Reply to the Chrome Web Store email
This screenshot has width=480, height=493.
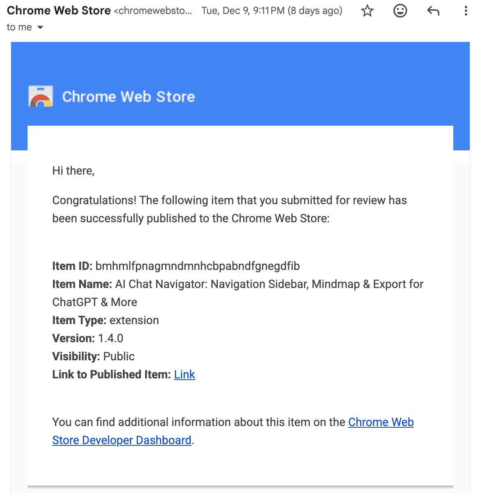[x=433, y=11]
